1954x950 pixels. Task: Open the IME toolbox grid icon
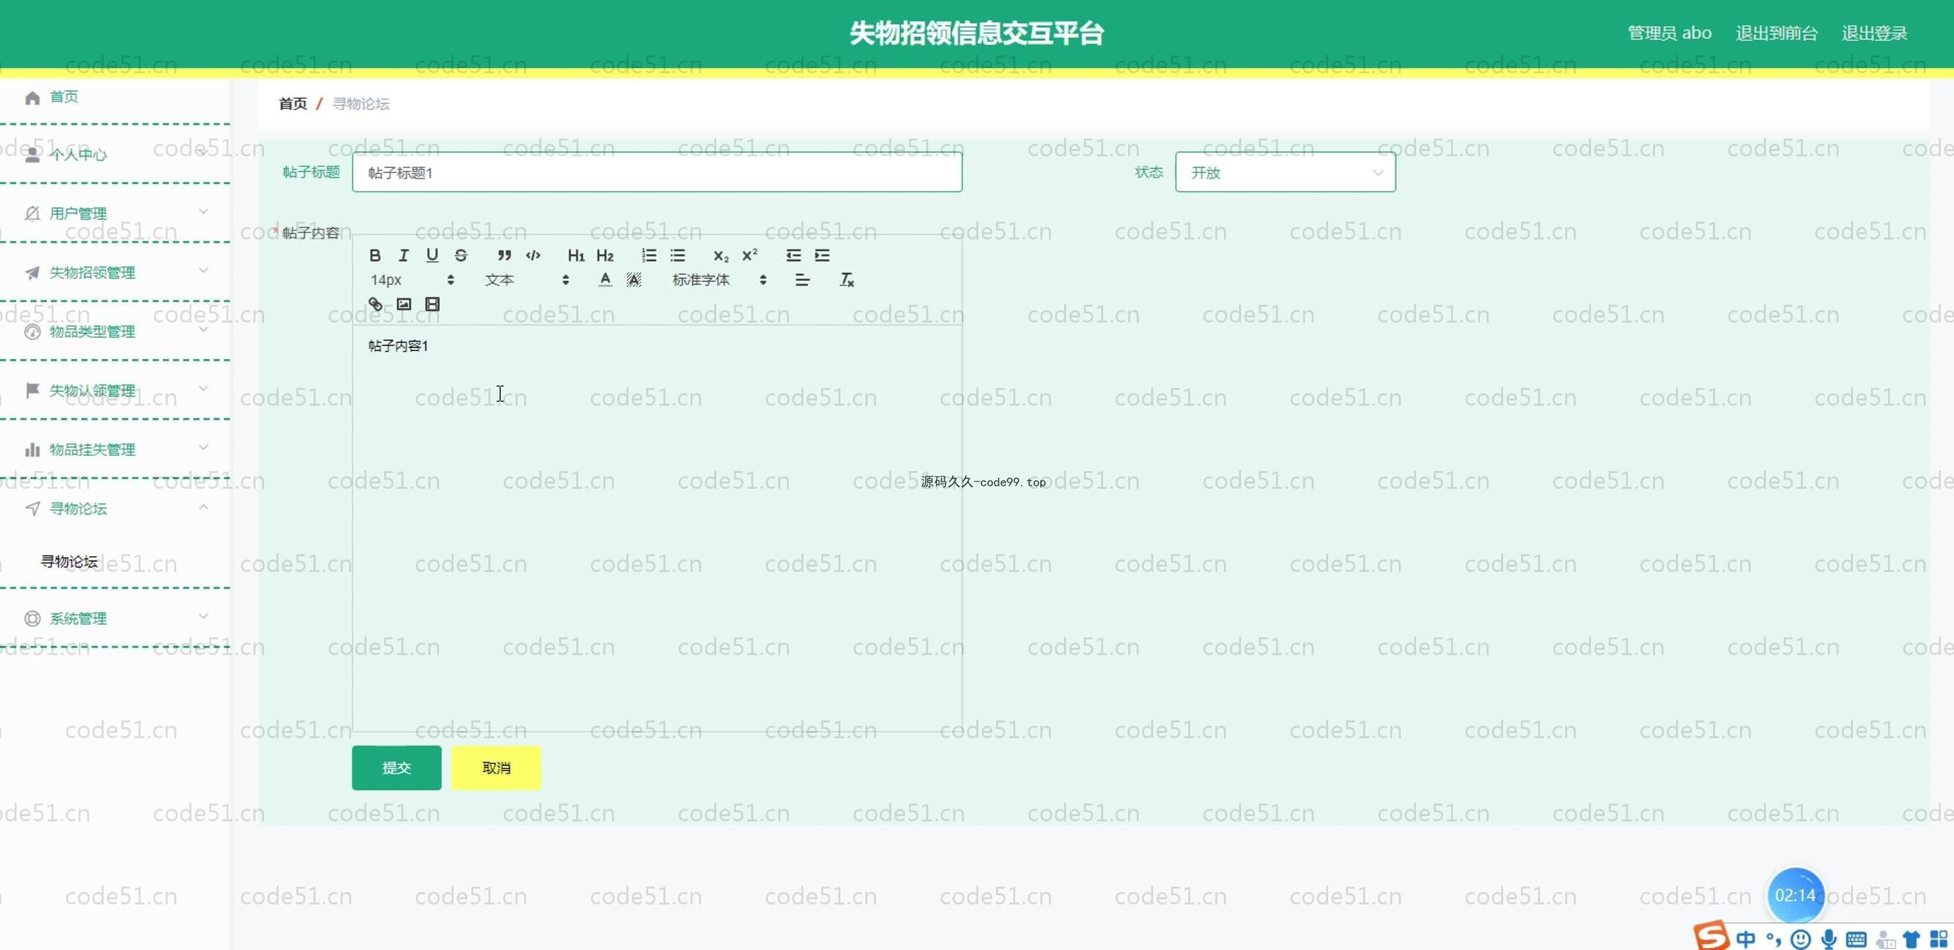click(x=1939, y=939)
